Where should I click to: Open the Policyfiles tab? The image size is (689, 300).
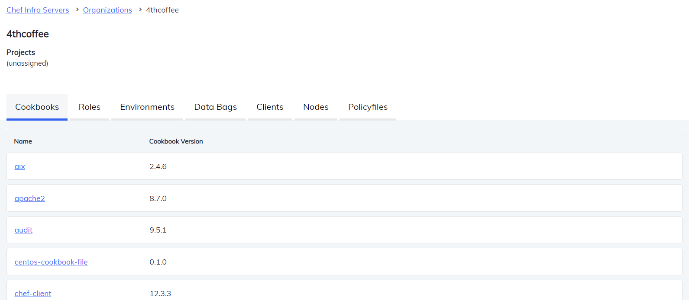(x=368, y=107)
